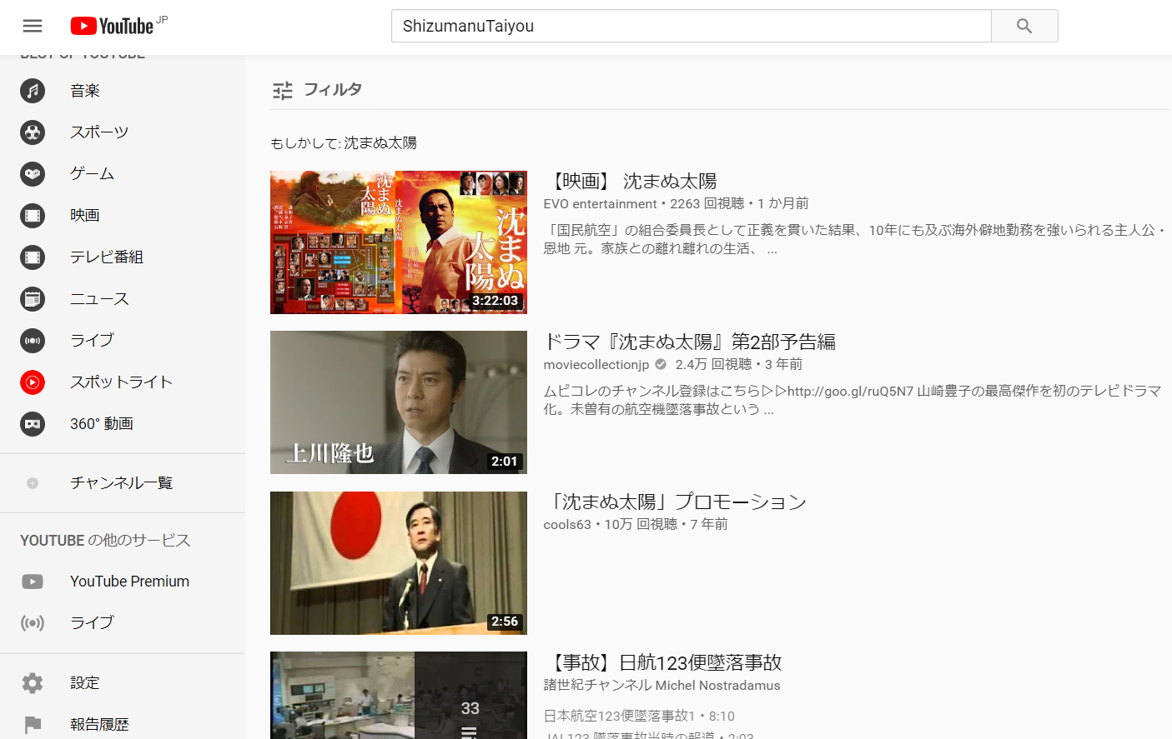The width and height of the screenshot is (1172, 739).
Task: Select ニュース in the sidebar
Action: pyautogui.click(x=99, y=299)
